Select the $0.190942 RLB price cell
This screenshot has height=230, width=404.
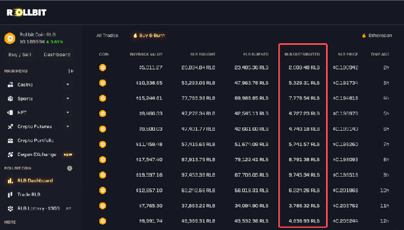346,67
